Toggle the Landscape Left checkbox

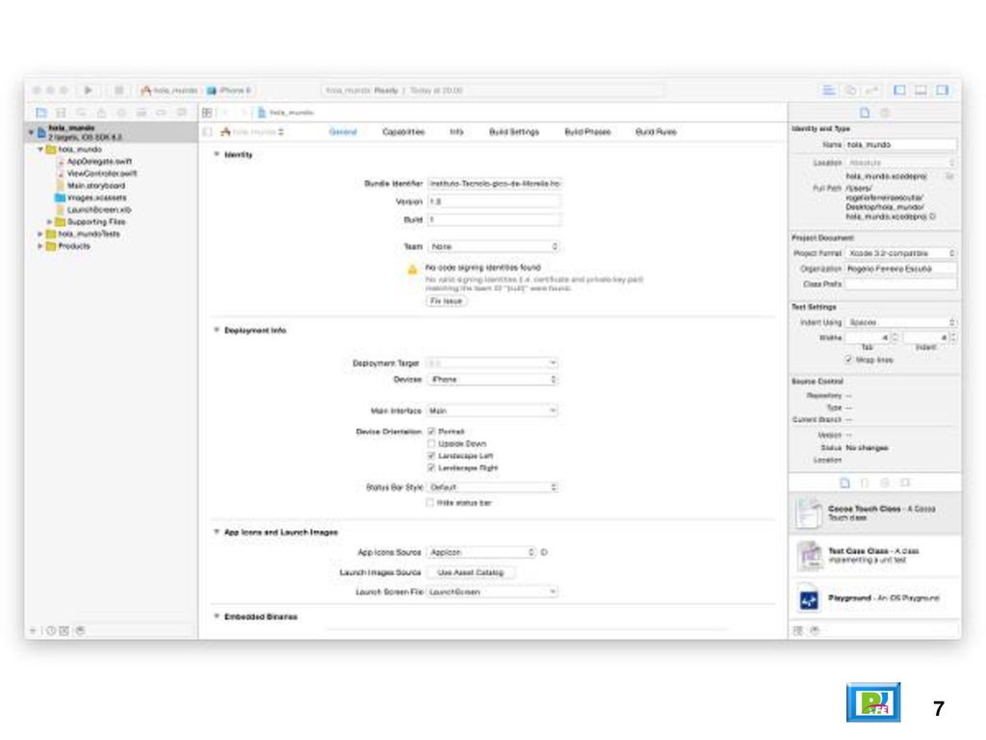431,456
